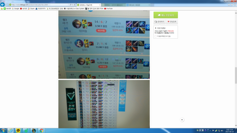This screenshot has width=237, height=133.
Task: Expand the address bar search dropdown
Action: [x=71, y=5]
